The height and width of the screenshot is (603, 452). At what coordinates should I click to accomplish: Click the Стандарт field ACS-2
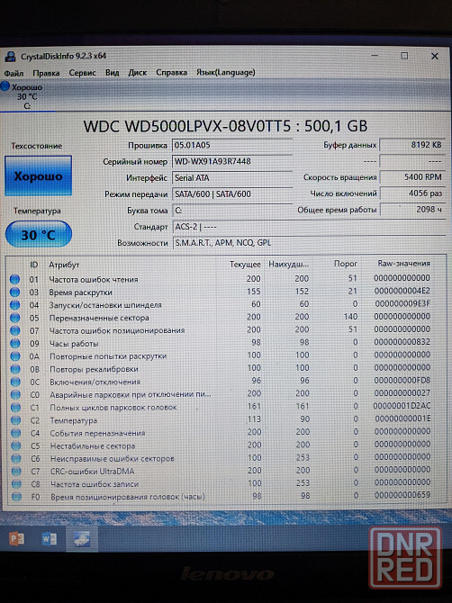point(309,227)
